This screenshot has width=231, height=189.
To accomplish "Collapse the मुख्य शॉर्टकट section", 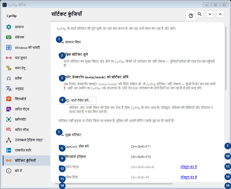I will (x=63, y=135).
